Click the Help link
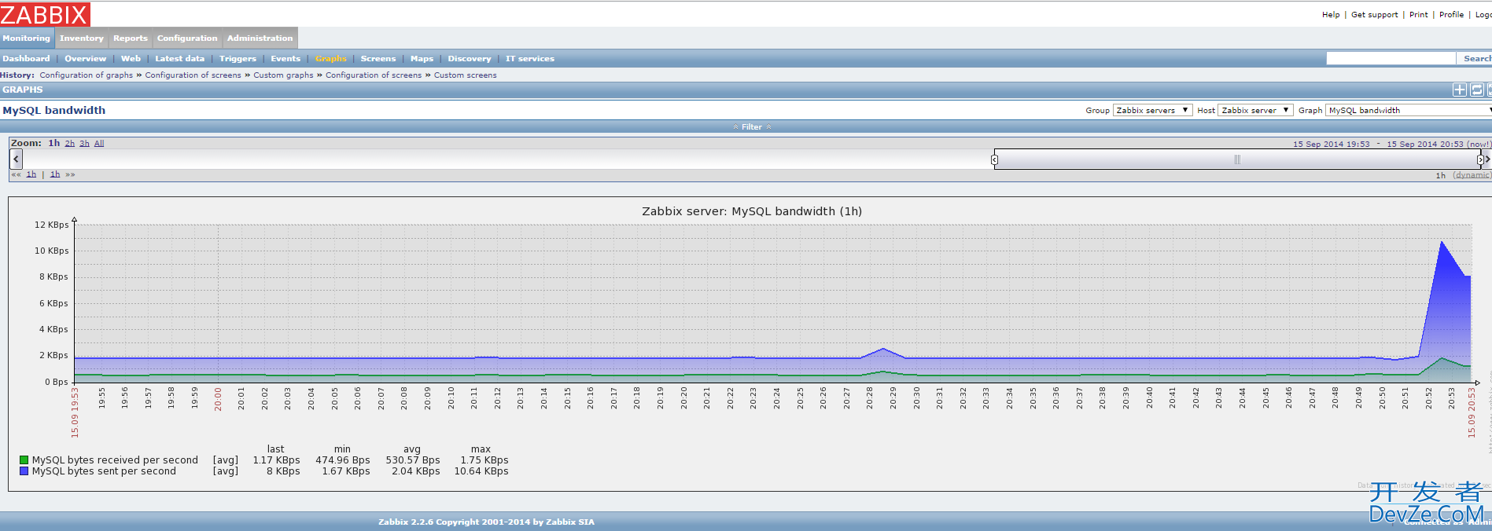Image resolution: width=1492 pixels, height=531 pixels. point(1331,14)
